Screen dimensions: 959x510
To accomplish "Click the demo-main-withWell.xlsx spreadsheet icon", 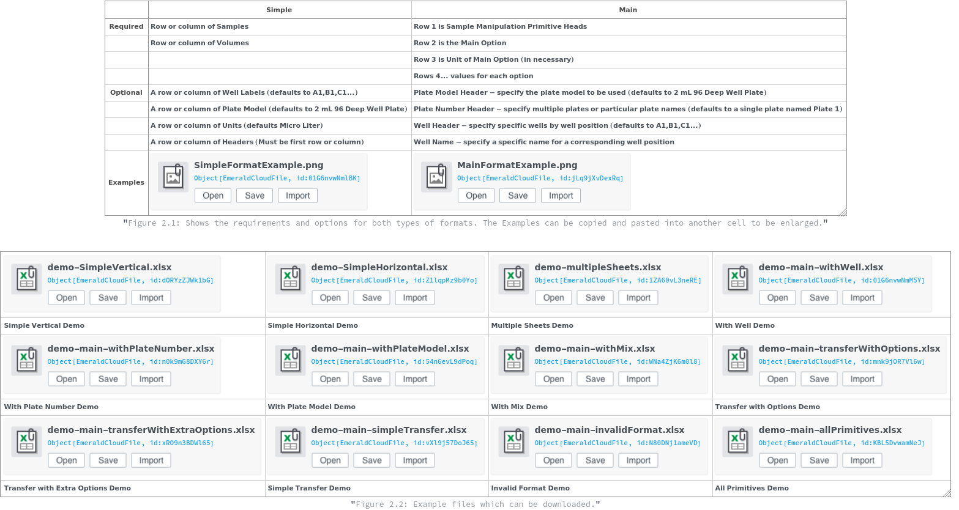I will [x=738, y=279].
